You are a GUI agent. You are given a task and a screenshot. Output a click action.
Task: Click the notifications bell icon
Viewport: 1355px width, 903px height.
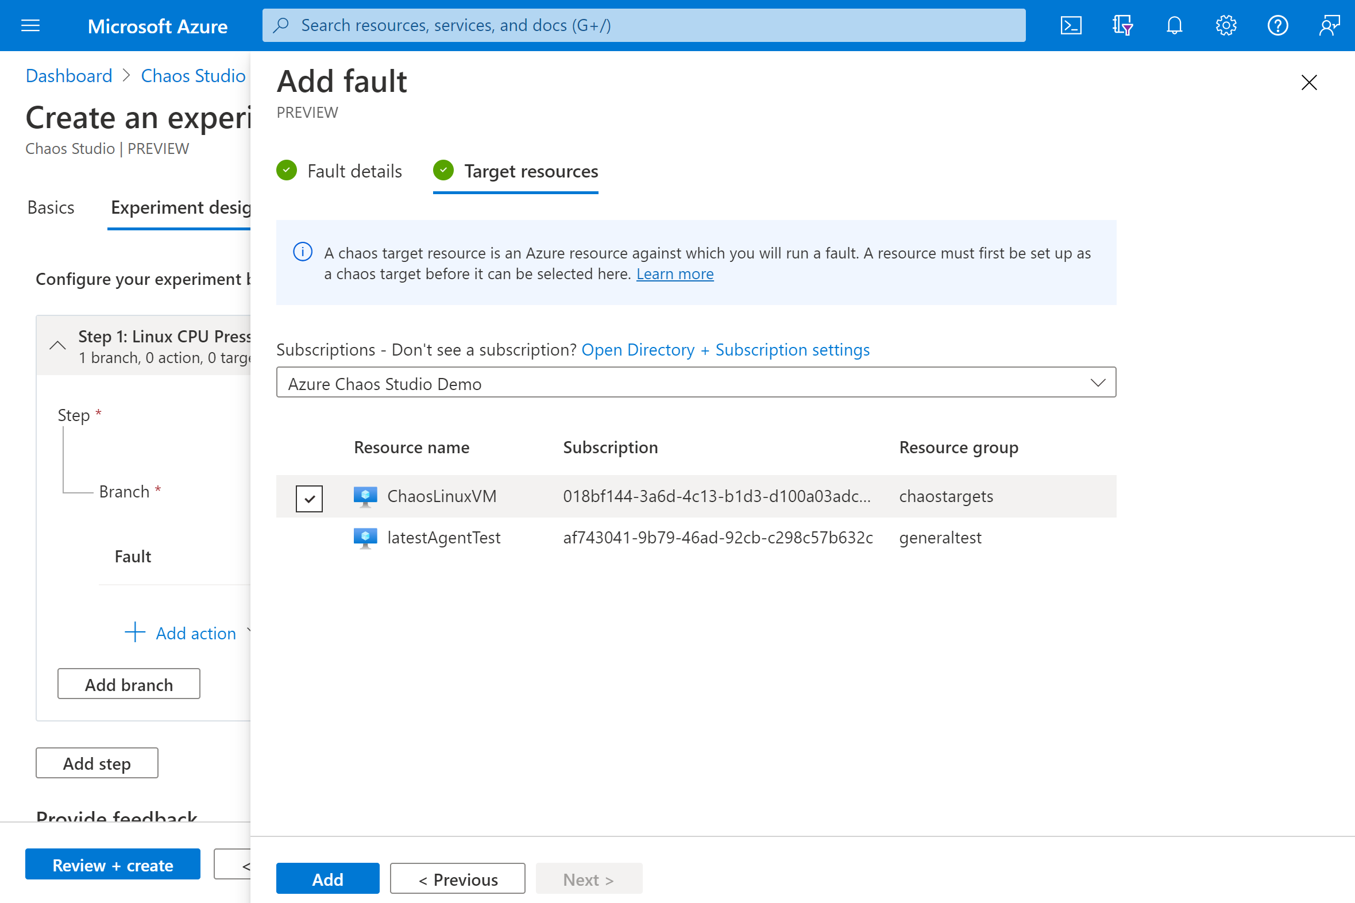[x=1175, y=25]
